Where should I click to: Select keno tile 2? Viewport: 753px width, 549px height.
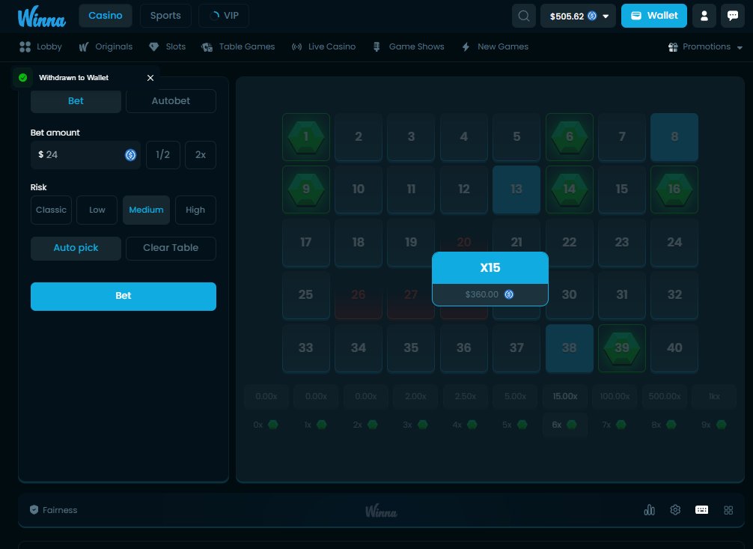pos(359,137)
